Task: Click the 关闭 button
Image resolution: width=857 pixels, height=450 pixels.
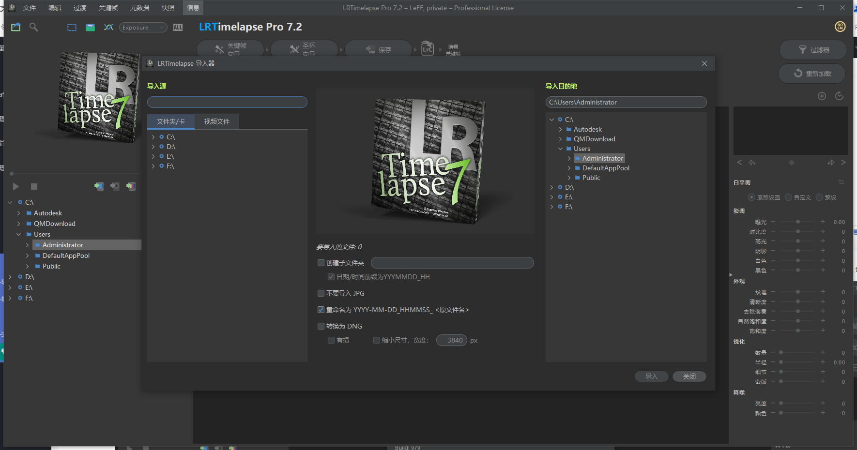Action: [x=689, y=376]
